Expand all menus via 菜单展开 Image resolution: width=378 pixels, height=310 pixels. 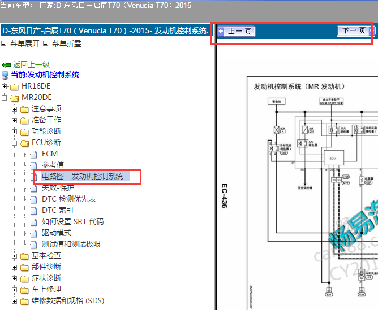25,43
